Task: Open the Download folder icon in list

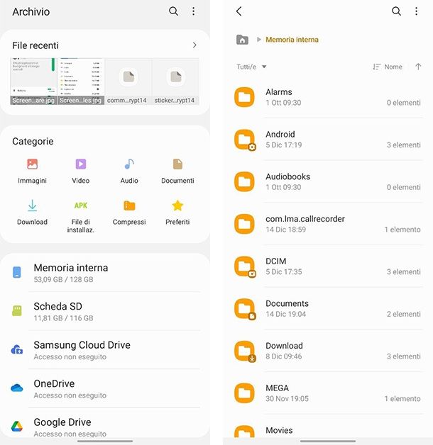Action: [x=244, y=351]
